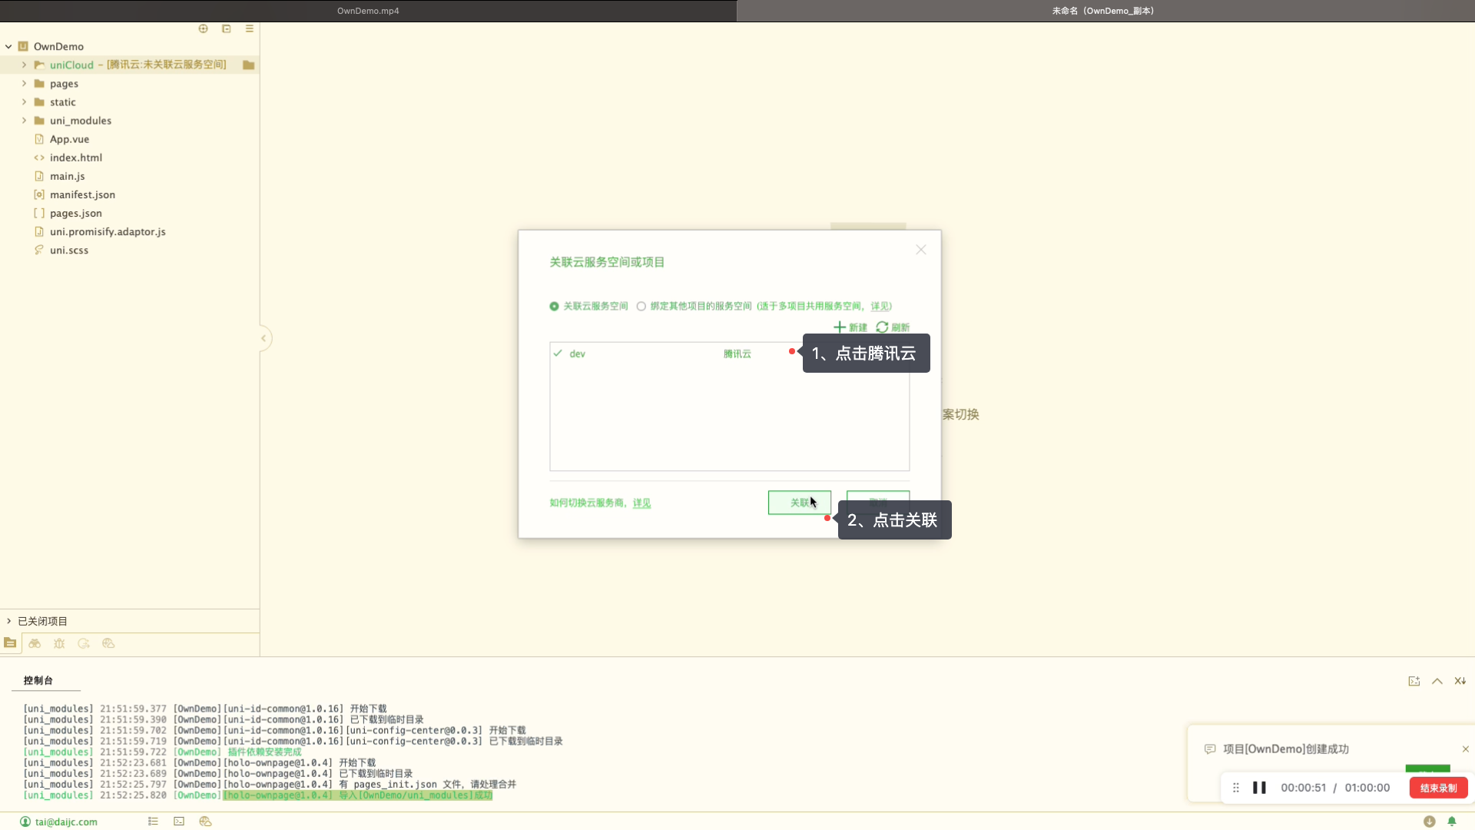Switch to the OwnDemo.mp4 tab

click(368, 11)
